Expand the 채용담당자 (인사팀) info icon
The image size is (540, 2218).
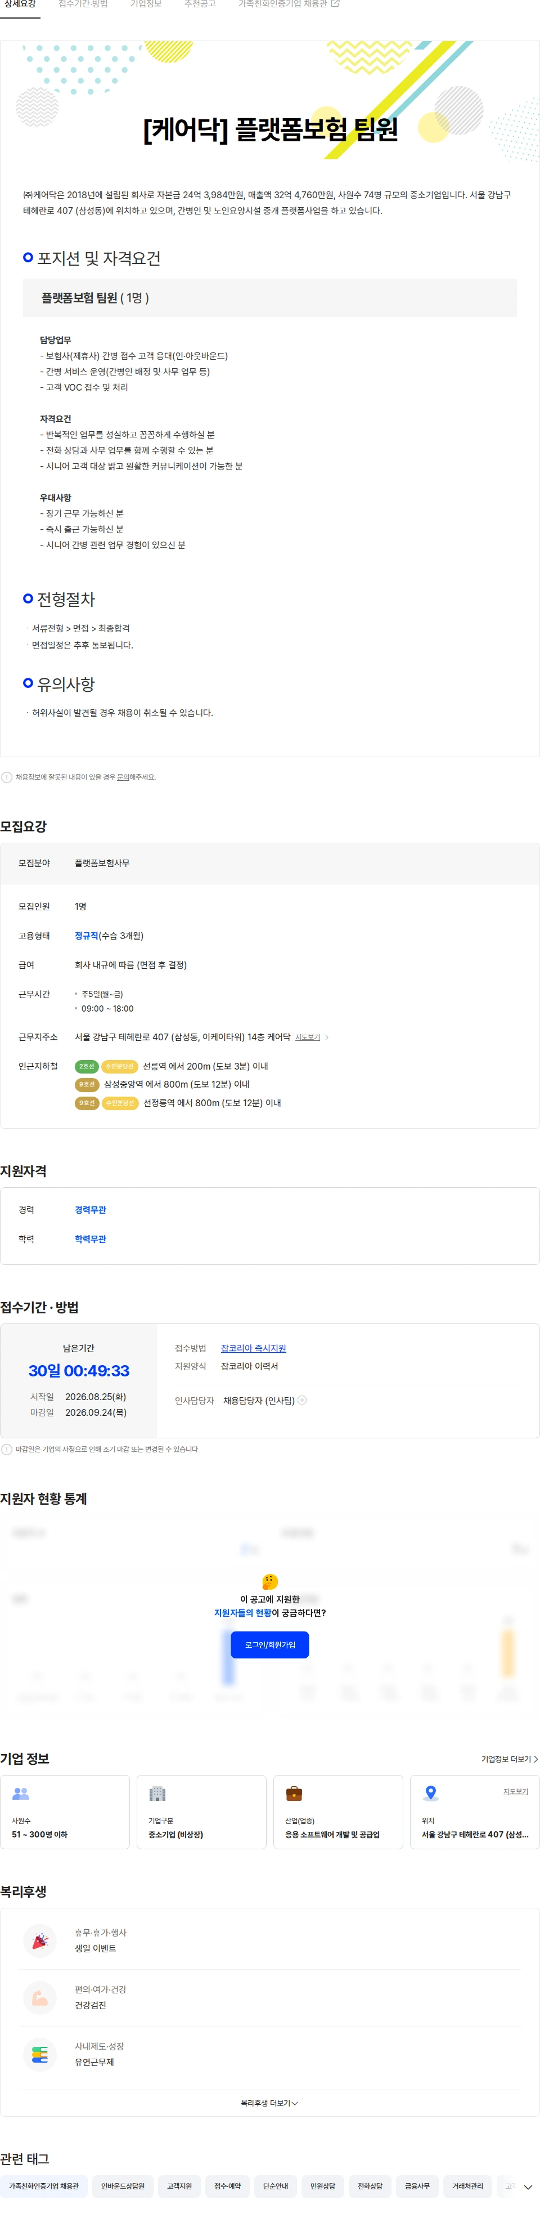302,1400
